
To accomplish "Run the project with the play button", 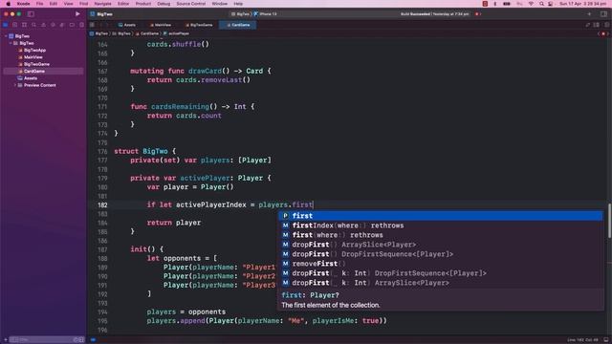I will point(77,13).
